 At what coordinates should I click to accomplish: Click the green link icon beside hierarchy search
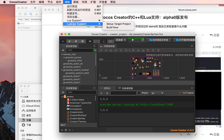pyautogui.click(x=95, y=50)
